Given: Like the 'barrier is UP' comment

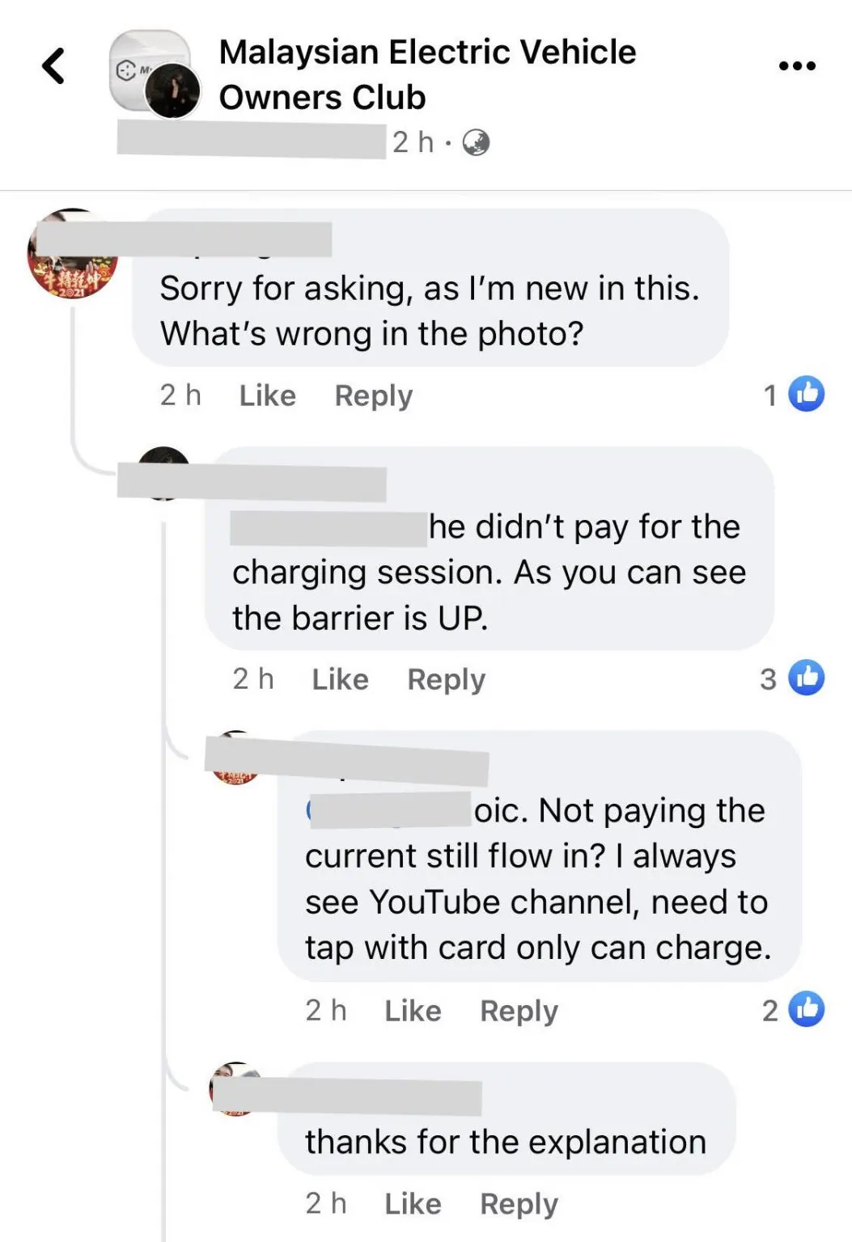Looking at the screenshot, I should 341,679.
